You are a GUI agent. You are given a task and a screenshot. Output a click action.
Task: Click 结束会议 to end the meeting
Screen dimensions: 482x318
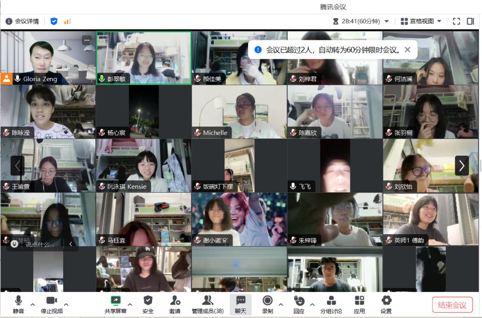(x=452, y=305)
